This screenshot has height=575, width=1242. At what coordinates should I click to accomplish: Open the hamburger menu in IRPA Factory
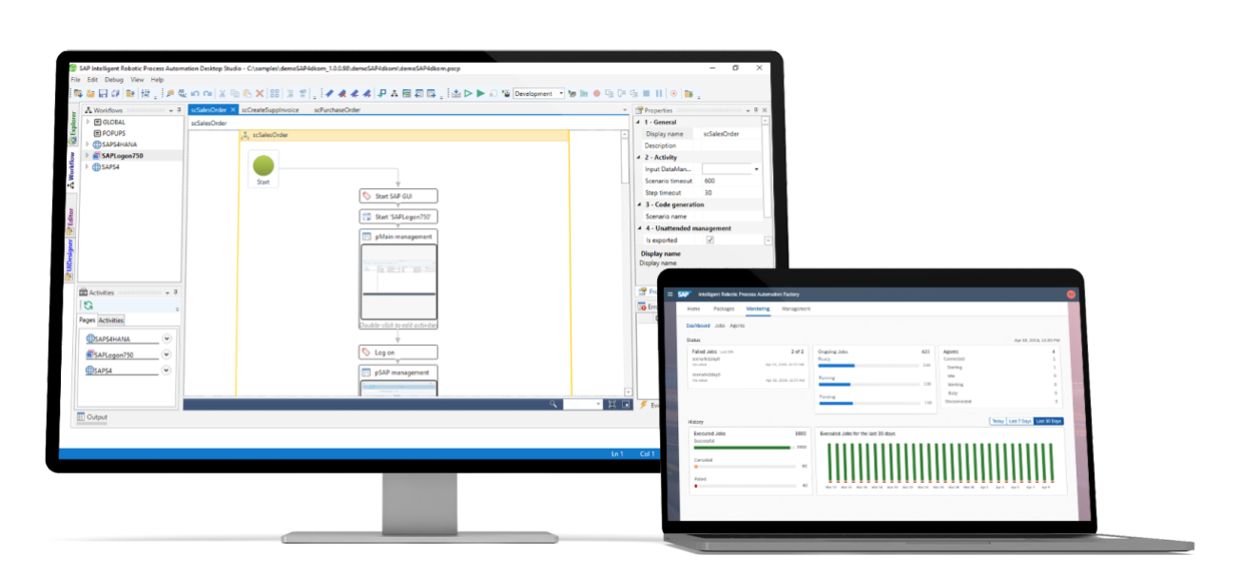[670, 295]
